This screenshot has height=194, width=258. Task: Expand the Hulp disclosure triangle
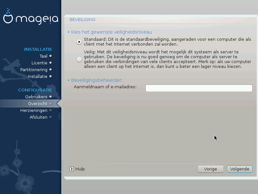72,169
